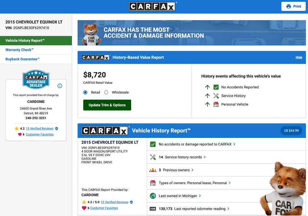Image resolution: width=308 pixels, height=216 pixels.
Task: Click the up arrow beside Service History
Action: click(208, 96)
